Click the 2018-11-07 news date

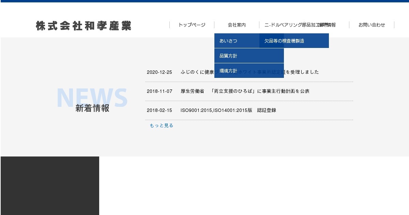[159, 91]
